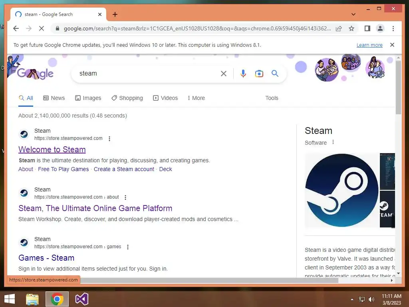The width and height of the screenshot is (409, 307).
Task: Launch File Explorer from the taskbar
Action: 32,299
